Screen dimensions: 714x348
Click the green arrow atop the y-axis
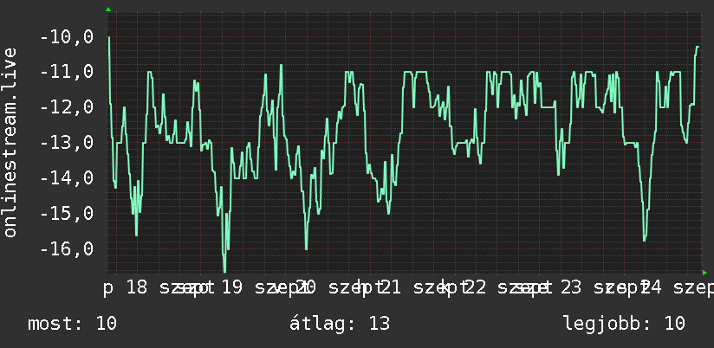(x=108, y=10)
